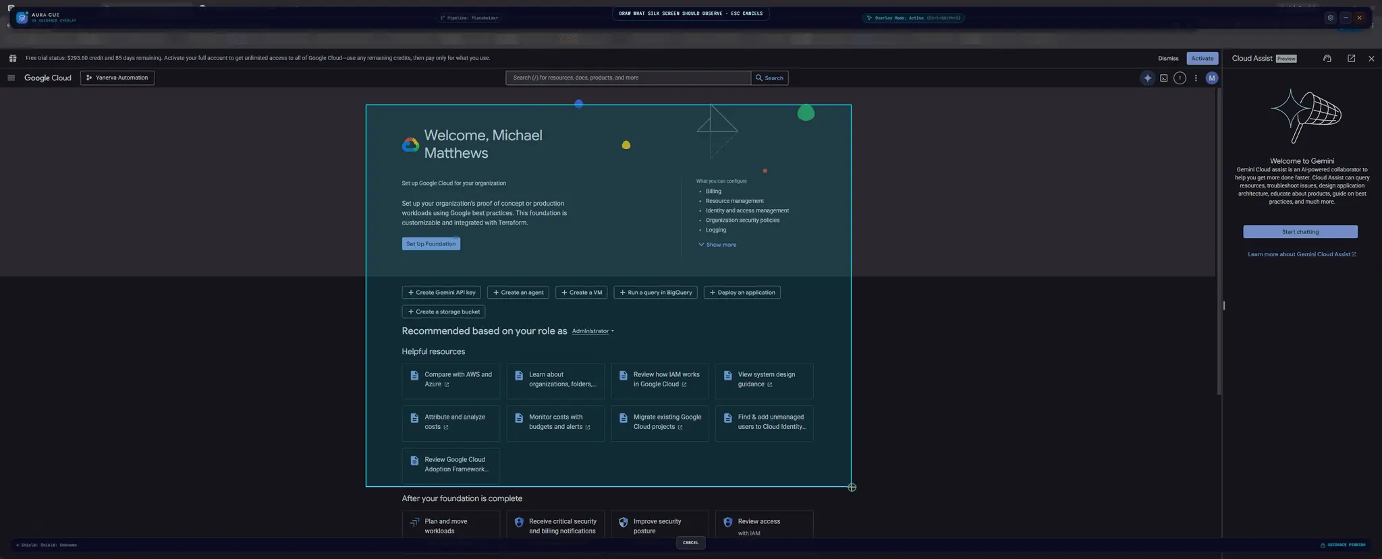
Task: Click Create a VM chip
Action: pos(581,293)
